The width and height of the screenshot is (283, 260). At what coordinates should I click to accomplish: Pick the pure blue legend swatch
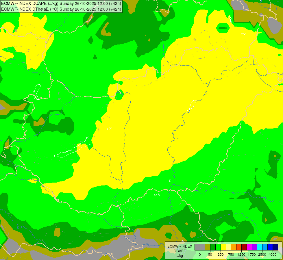click(270, 247)
